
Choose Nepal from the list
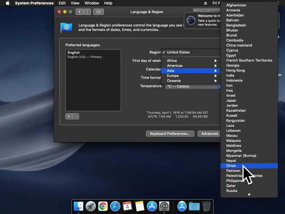point(249,161)
